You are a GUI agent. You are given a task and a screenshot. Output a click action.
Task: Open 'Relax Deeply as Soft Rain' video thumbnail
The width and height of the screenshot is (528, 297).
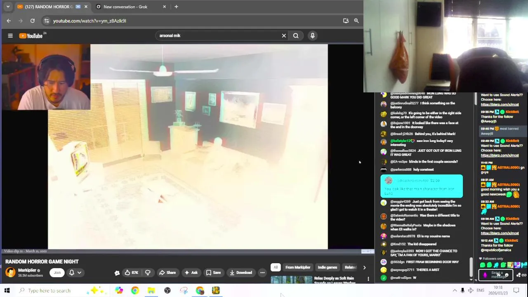291,280
